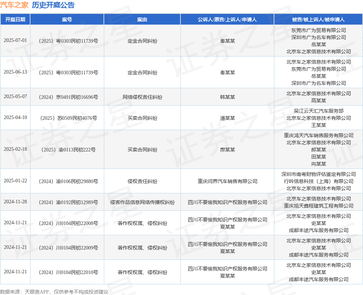Click 买卖合同纠纷 in 2025-02-18 row
This screenshot has width=363, height=295.
pyautogui.click(x=142, y=150)
